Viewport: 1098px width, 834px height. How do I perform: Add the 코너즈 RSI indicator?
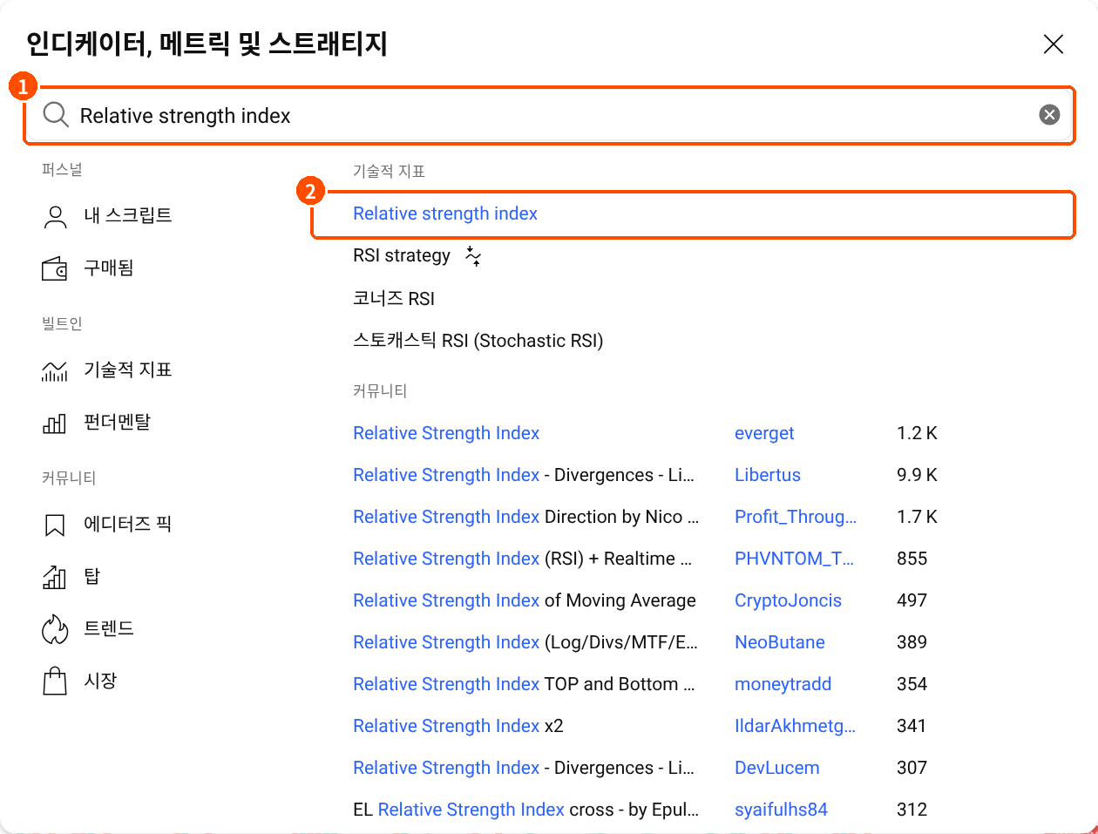[394, 298]
